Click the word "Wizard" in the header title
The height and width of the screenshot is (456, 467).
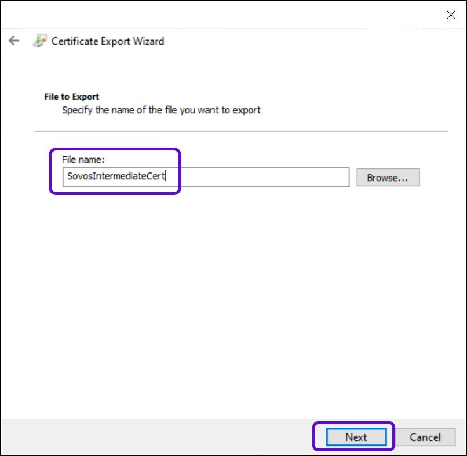[x=149, y=41]
